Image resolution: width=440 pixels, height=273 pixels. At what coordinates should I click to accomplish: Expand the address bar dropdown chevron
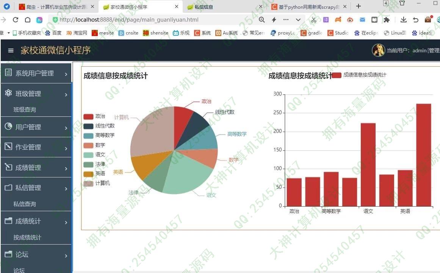pyautogui.click(x=298, y=20)
